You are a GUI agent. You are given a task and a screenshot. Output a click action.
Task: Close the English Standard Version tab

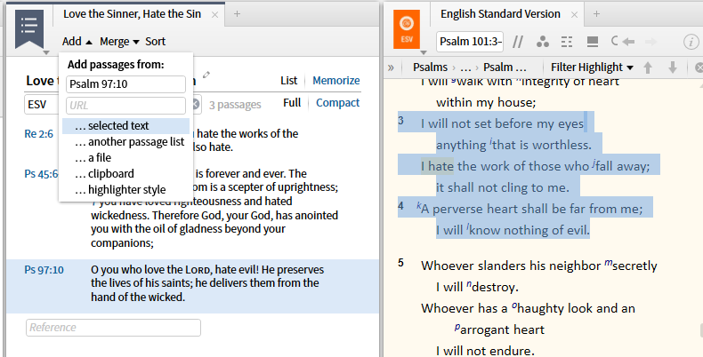point(574,15)
